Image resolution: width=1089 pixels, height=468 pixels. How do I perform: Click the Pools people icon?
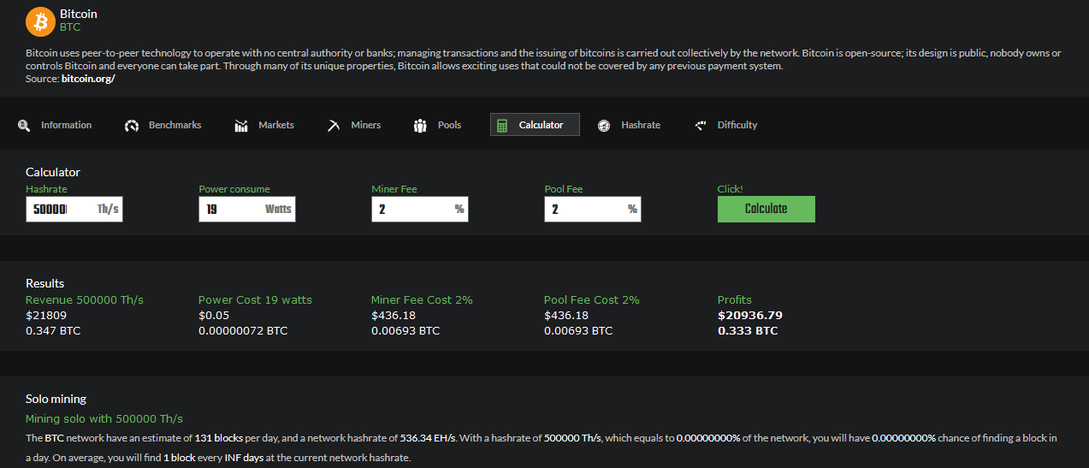pos(420,126)
